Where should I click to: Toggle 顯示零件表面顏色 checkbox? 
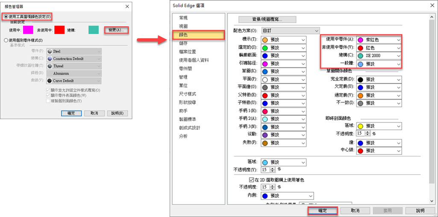[48, 96]
